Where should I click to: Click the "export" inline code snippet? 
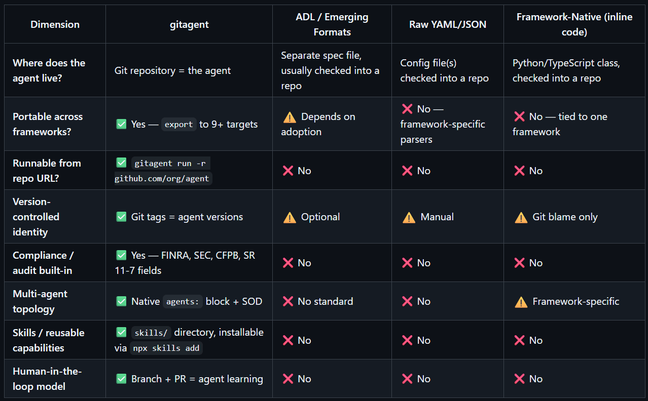click(178, 125)
